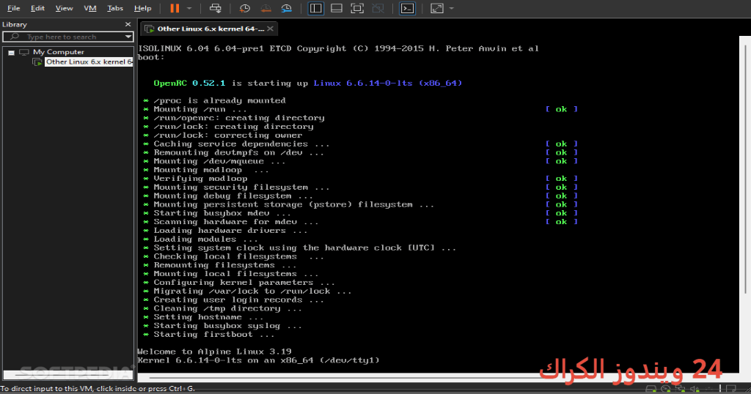Open the Tabs menu
The image size is (751, 394).
[x=115, y=8]
